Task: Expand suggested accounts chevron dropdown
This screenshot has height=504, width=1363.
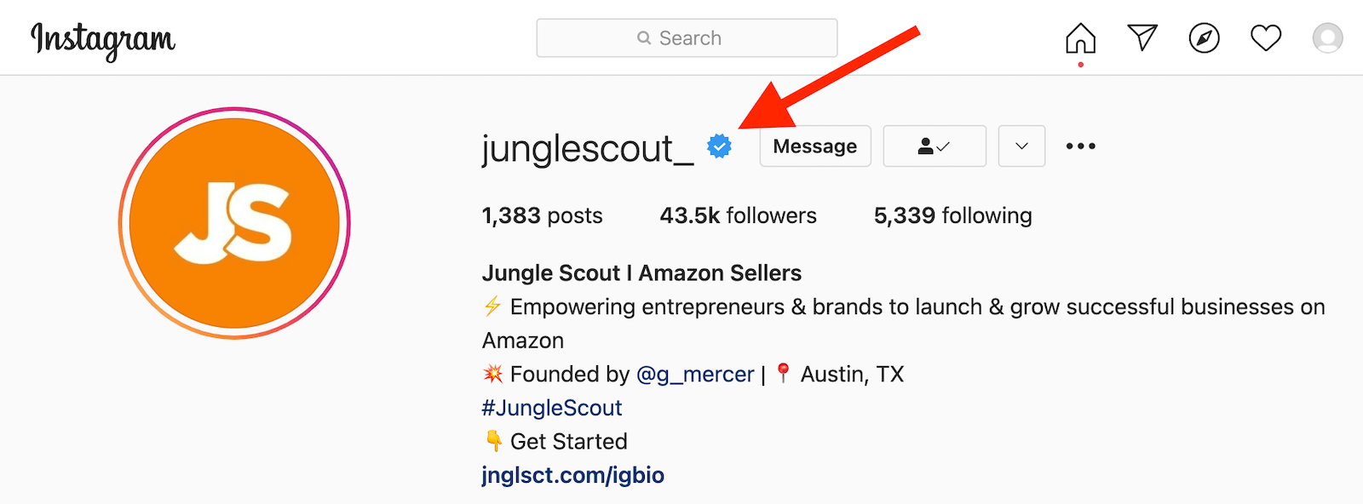Action: [1021, 146]
